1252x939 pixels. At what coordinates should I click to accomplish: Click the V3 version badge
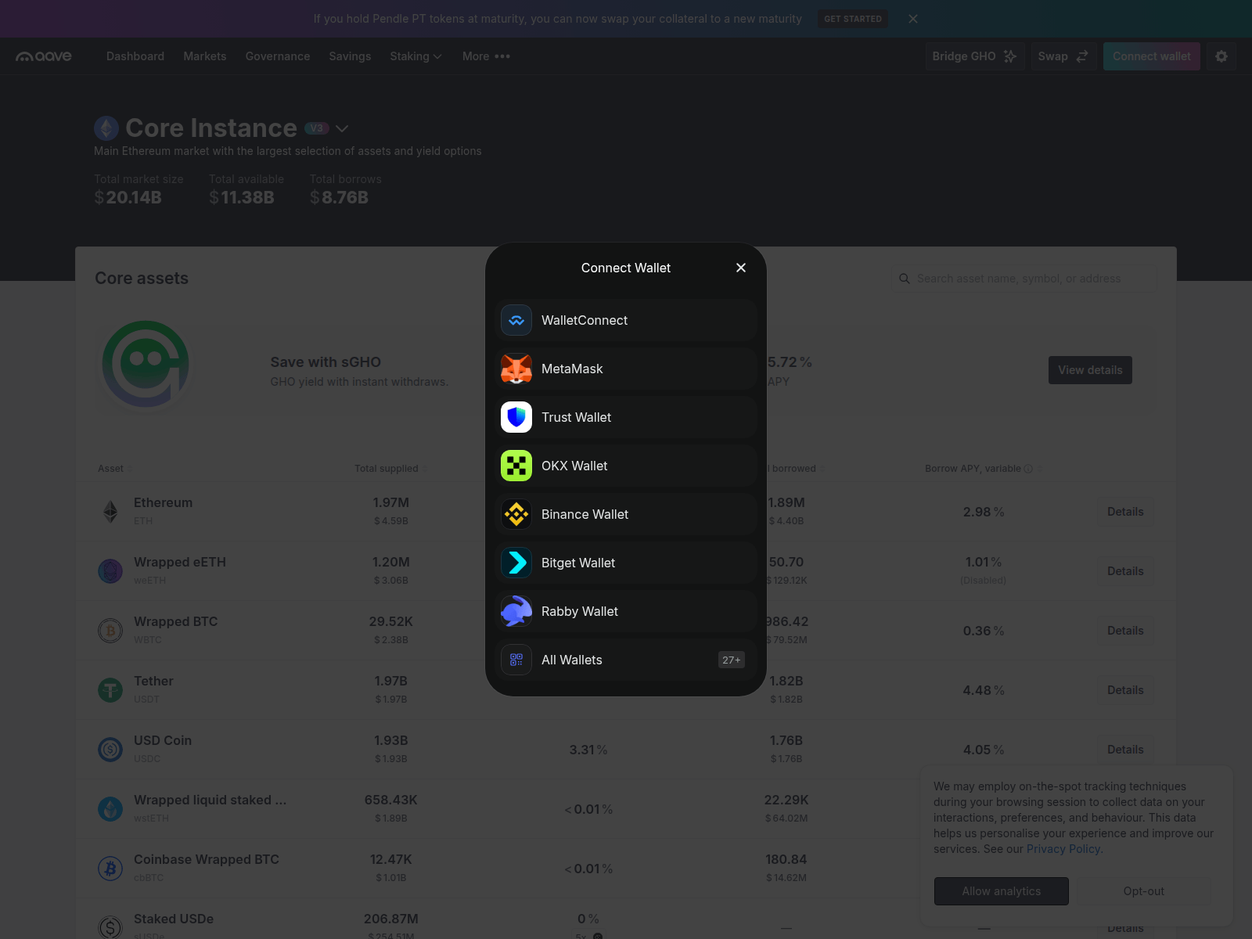pos(316,128)
